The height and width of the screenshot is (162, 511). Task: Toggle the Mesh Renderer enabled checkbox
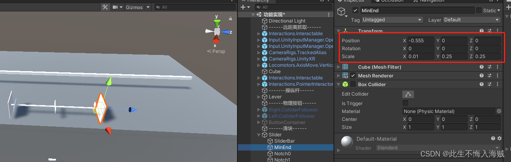click(x=353, y=75)
